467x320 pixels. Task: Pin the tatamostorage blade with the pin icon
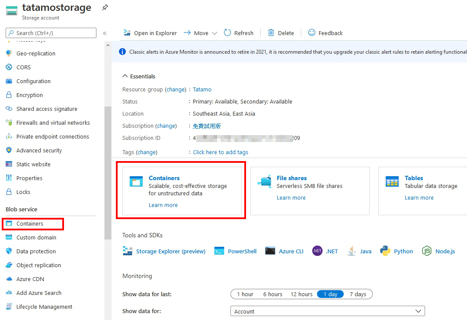click(x=105, y=7)
